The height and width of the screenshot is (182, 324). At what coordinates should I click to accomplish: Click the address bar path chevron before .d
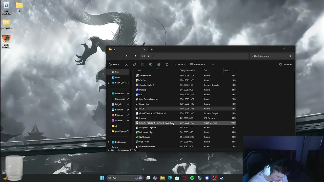point(148,56)
